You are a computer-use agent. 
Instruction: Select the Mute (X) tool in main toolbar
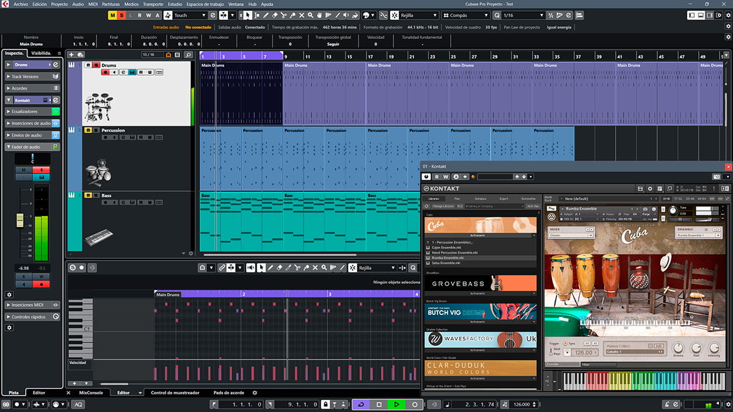(x=302, y=15)
